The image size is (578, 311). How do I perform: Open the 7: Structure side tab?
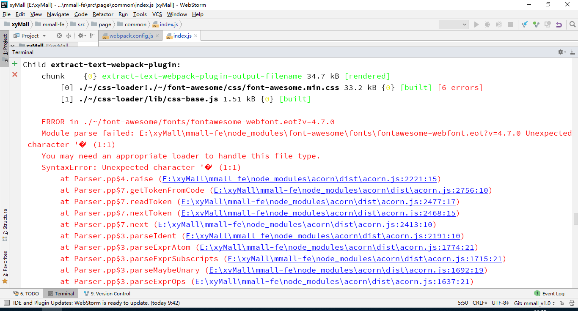(x=5, y=225)
